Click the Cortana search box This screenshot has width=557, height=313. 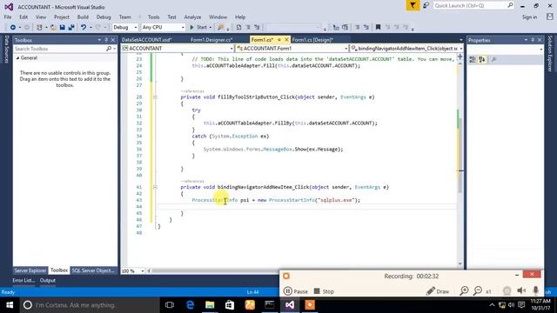coord(90,305)
